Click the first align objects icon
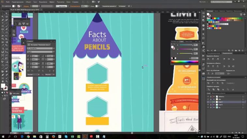This screenshot has width=247, height=139. (208, 59)
